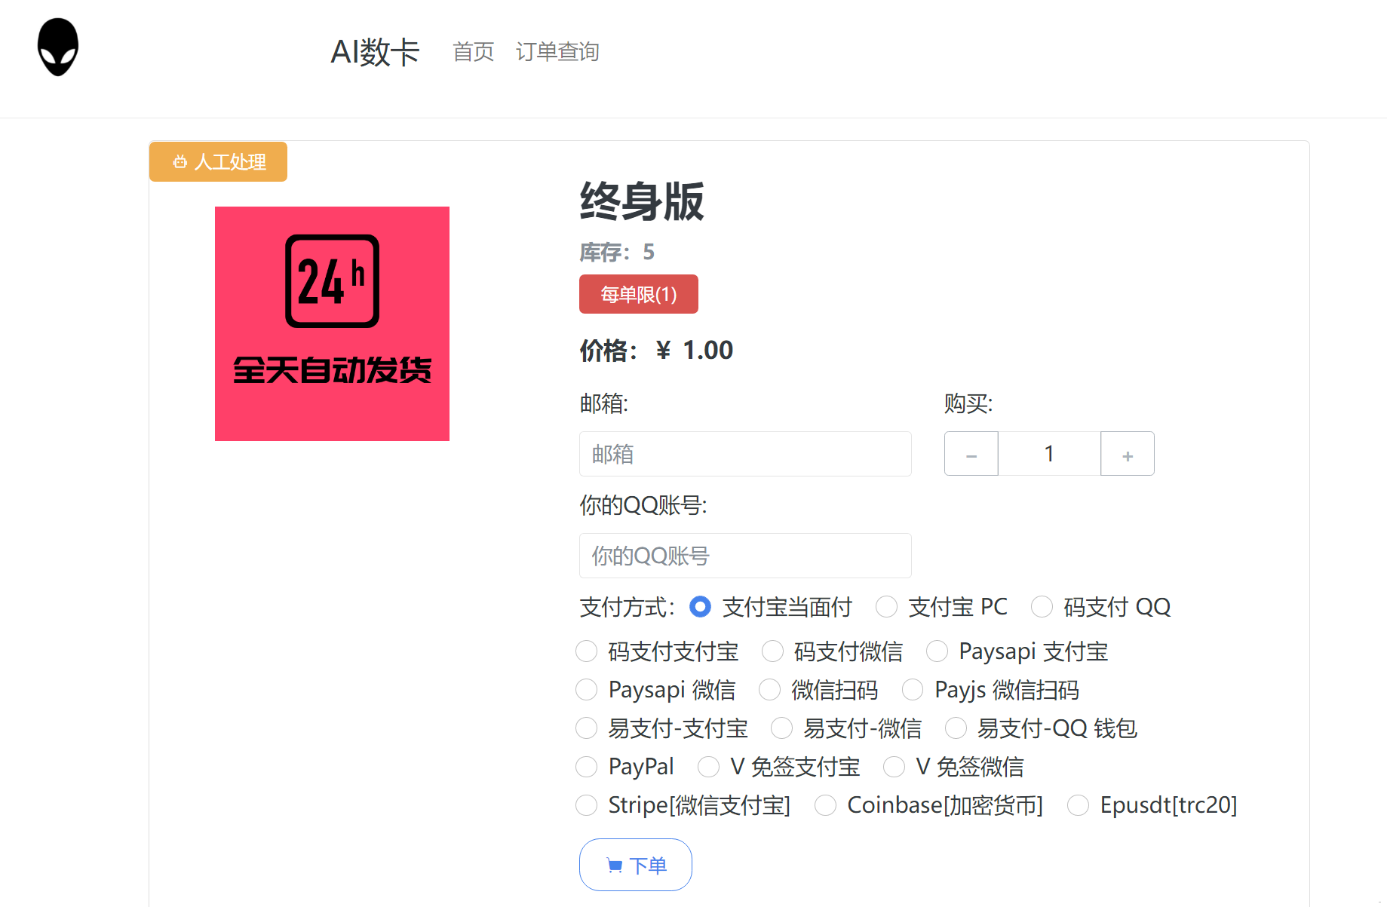The width and height of the screenshot is (1387, 907).
Task: Choose Stripe[微信支付宝] radio option
Action: pyautogui.click(x=586, y=805)
